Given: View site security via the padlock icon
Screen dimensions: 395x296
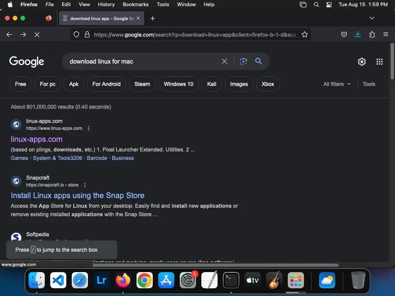Looking at the screenshot, I should click(x=87, y=34).
